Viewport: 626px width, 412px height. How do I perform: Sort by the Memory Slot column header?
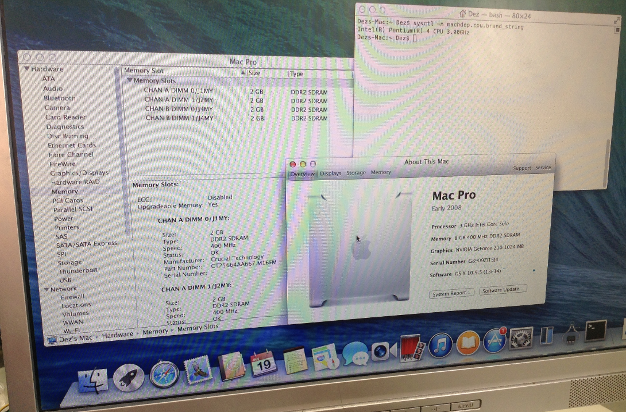pos(184,71)
